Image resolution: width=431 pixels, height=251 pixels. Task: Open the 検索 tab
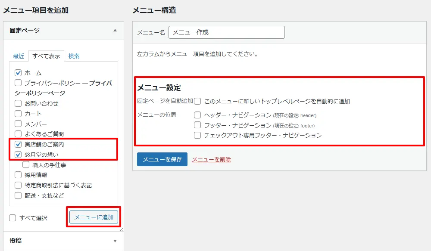[x=74, y=56]
